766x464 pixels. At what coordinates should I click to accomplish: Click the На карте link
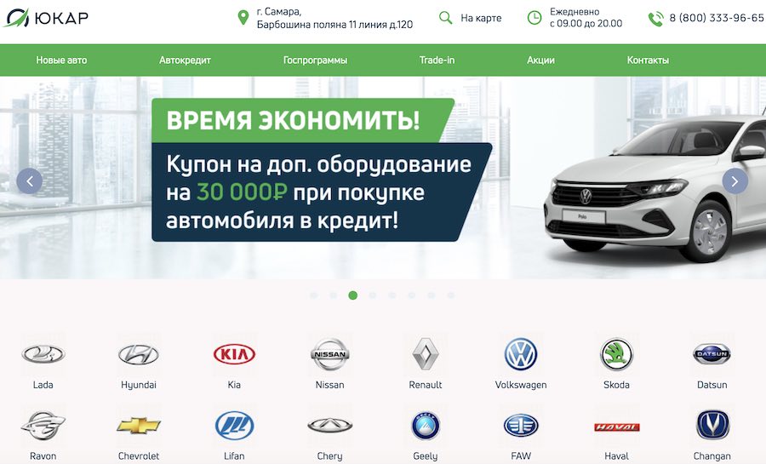pos(481,18)
